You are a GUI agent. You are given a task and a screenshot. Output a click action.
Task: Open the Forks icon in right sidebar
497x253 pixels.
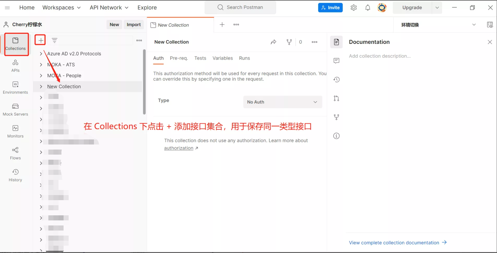(x=336, y=117)
